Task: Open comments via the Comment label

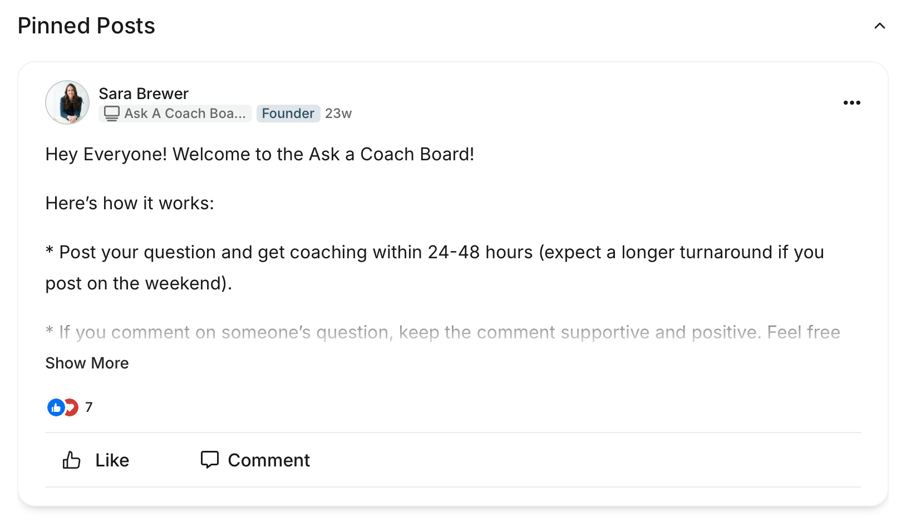Action: [x=269, y=460]
